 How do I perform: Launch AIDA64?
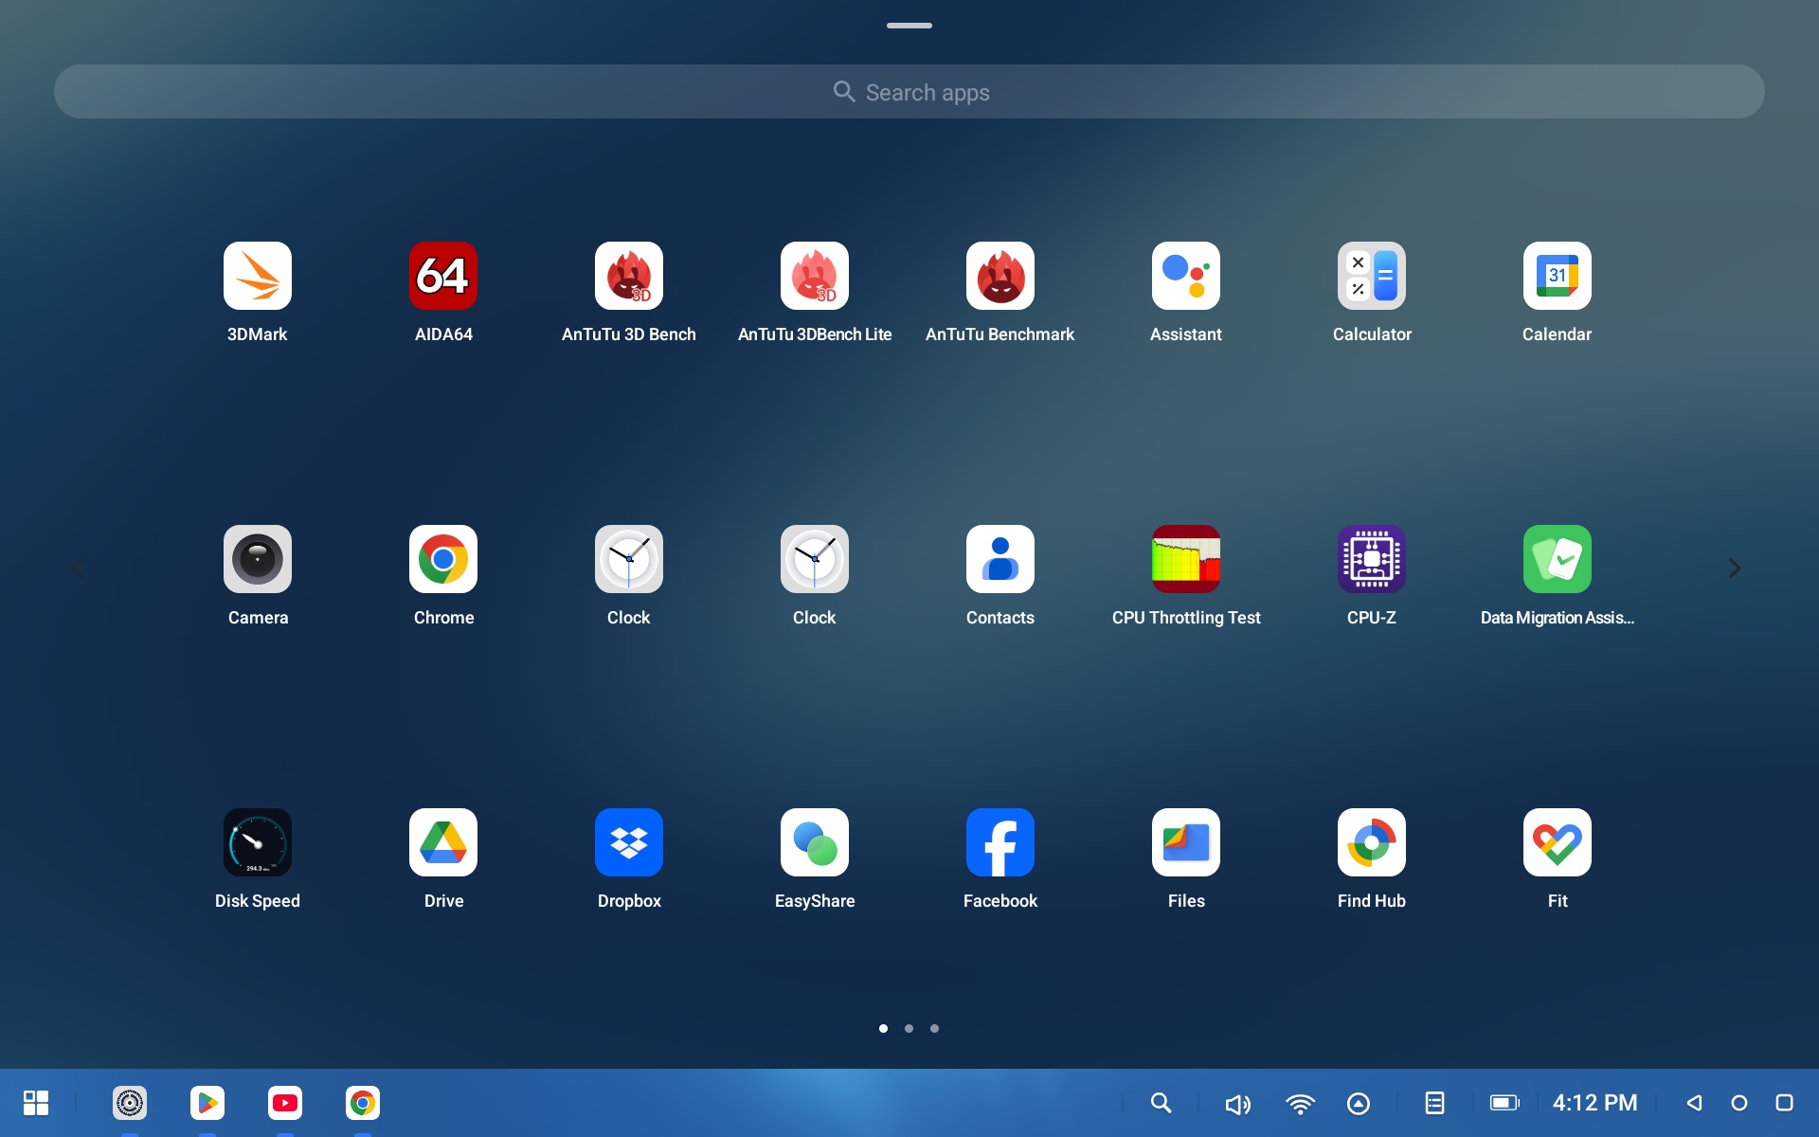coord(443,276)
